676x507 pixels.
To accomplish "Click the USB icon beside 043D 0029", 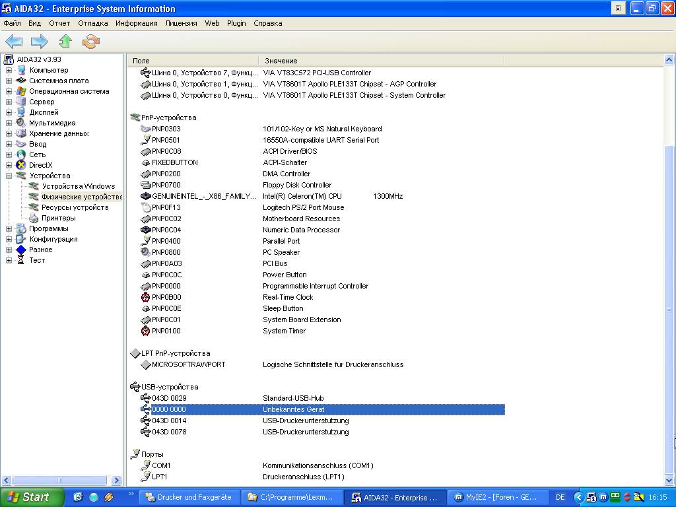I will (146, 398).
